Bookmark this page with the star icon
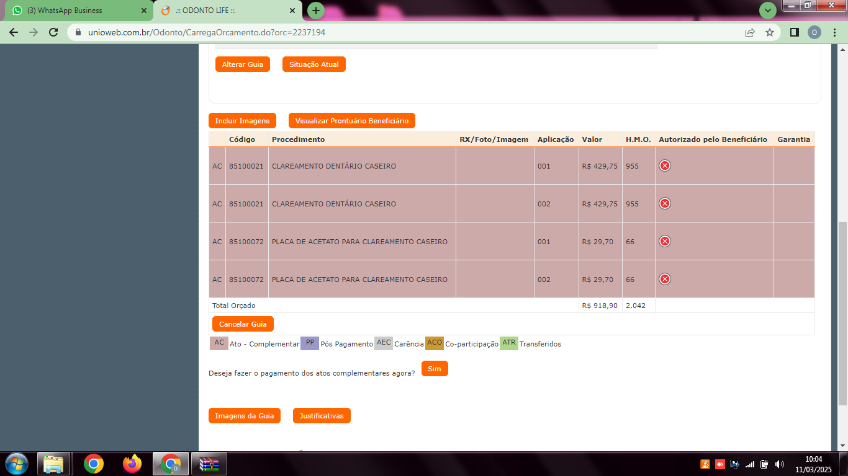 [770, 32]
